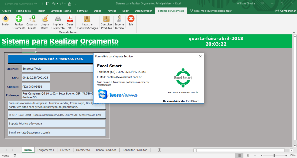This screenshot has height=158, width=297.
Task: Switch to Lançamentos sheet tab
Action: click(46, 150)
